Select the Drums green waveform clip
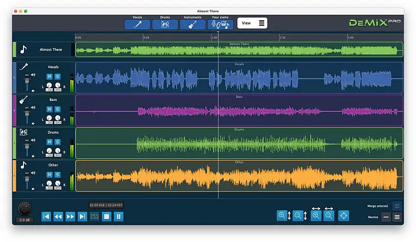416x242 pixels. 239,143
